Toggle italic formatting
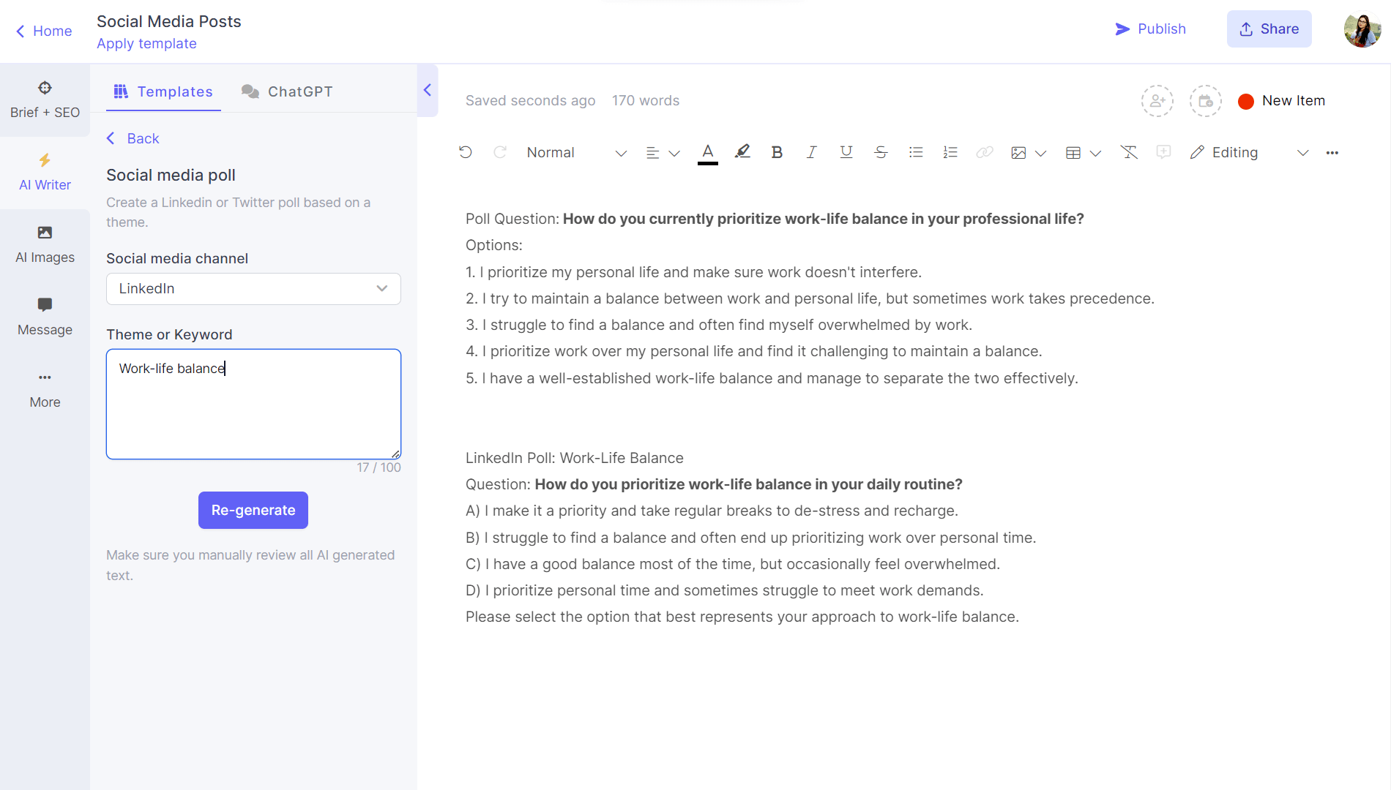Viewport: 1391px width, 790px height. click(x=811, y=152)
